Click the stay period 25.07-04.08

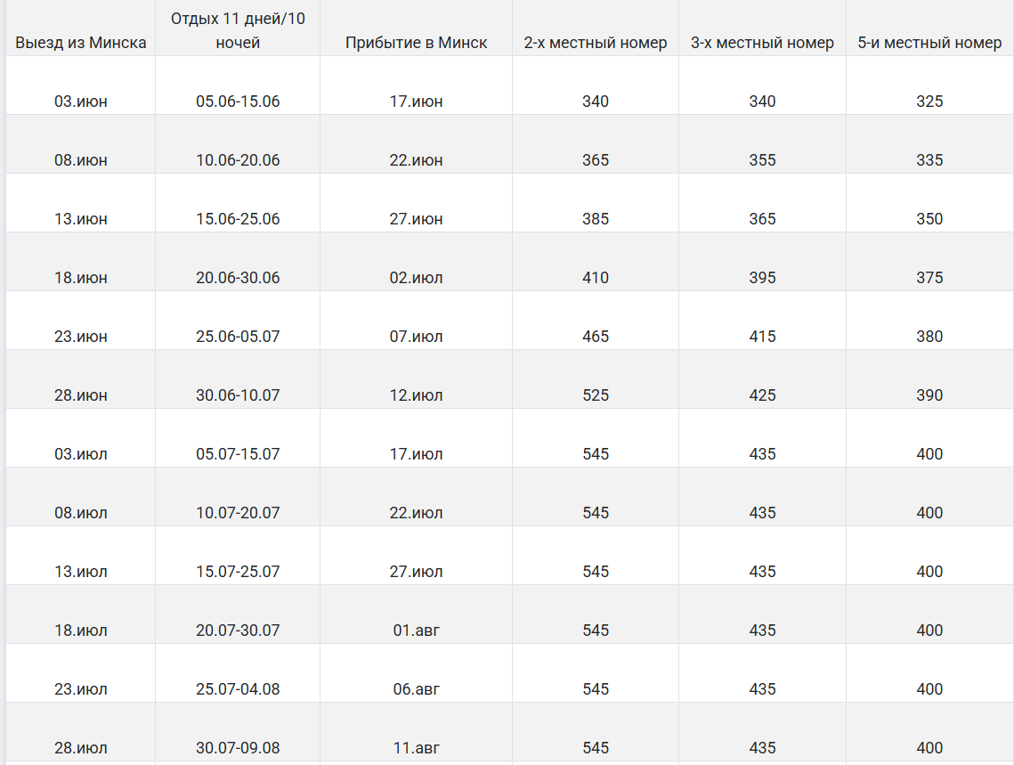238,689
